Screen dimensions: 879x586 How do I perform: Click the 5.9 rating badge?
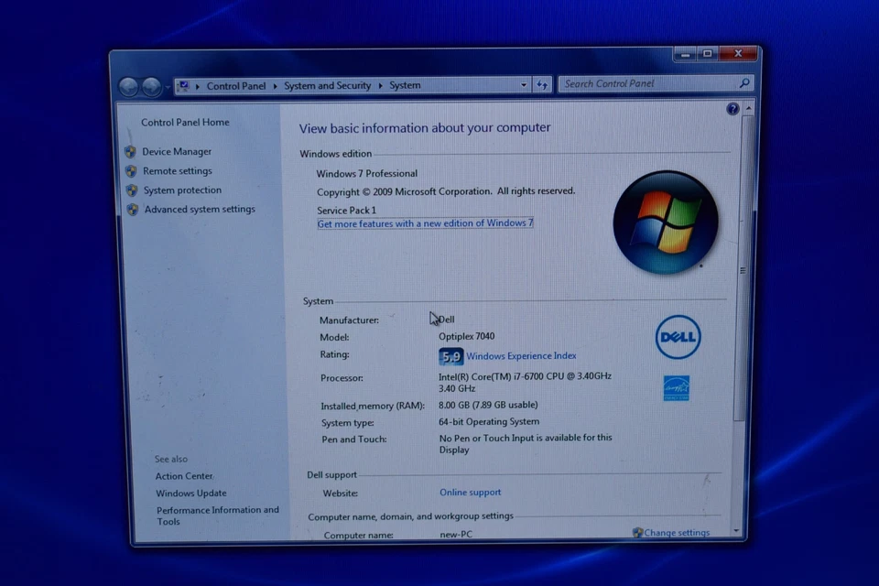click(x=450, y=357)
